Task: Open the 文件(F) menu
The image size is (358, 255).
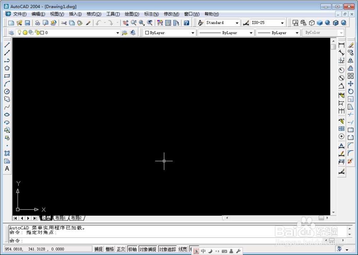Action: tap(20, 14)
